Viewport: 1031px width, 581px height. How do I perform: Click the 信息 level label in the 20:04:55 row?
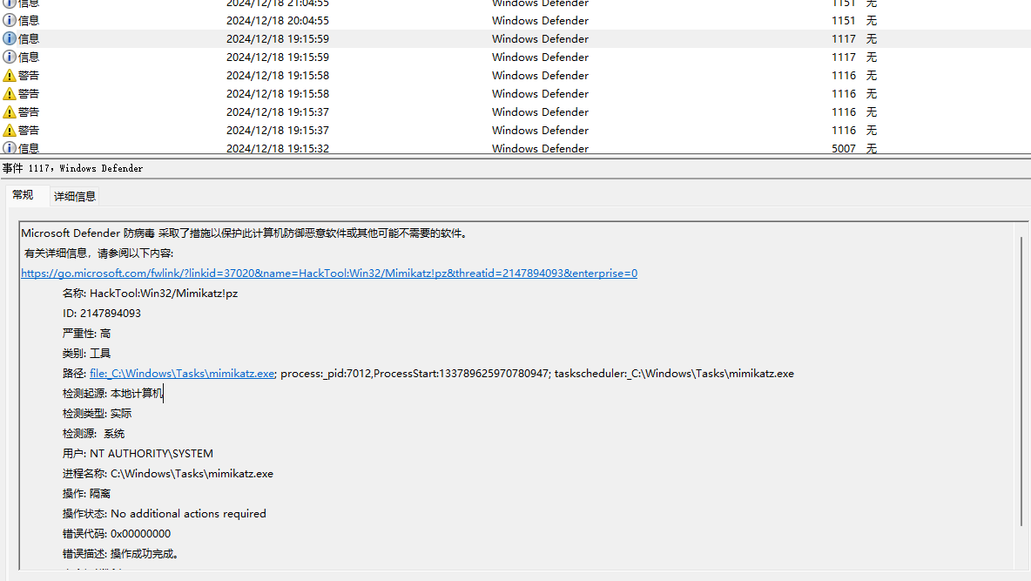point(29,20)
